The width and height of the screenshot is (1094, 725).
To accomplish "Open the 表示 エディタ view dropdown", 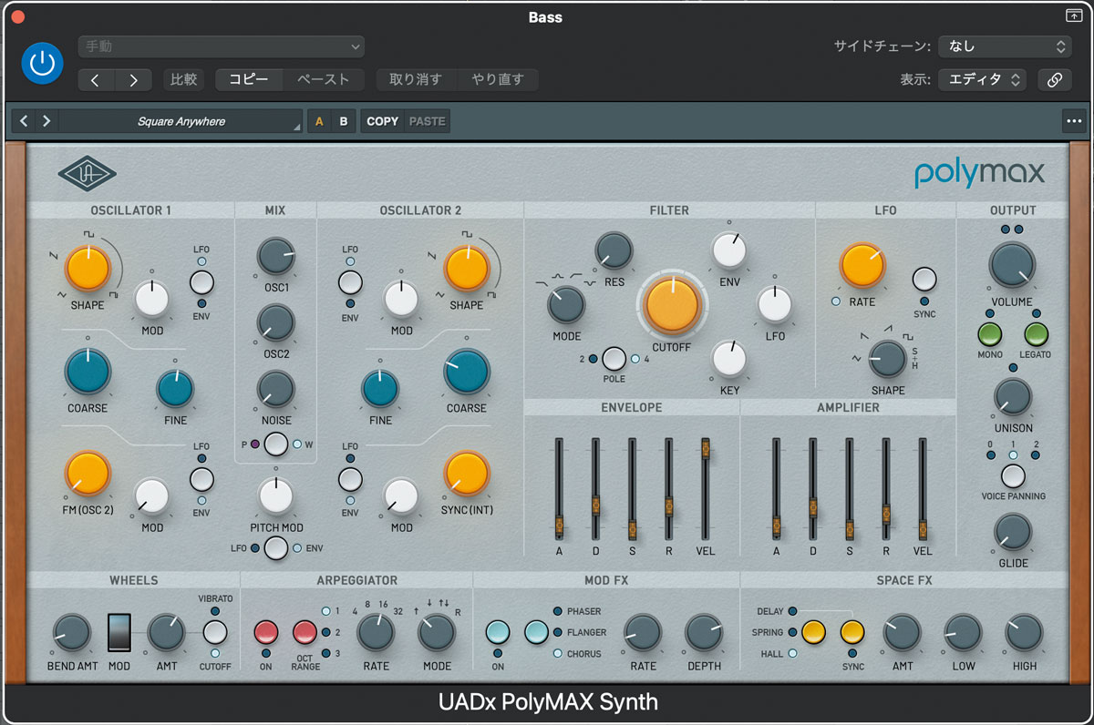I will coord(982,80).
